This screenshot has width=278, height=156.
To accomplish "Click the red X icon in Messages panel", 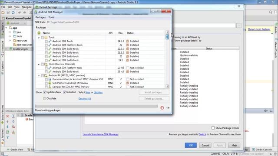I will [7, 116].
